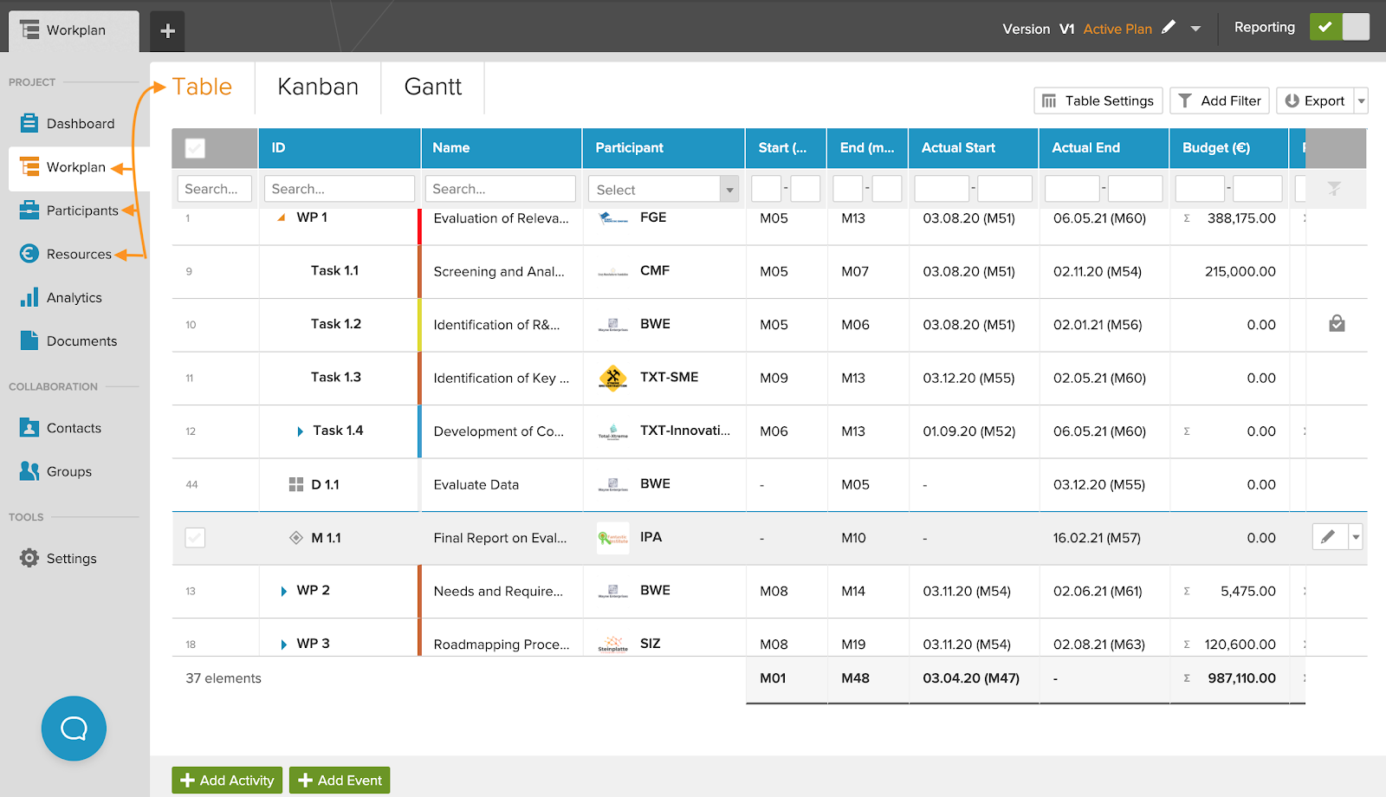Open the Participants briefcase icon

point(29,210)
